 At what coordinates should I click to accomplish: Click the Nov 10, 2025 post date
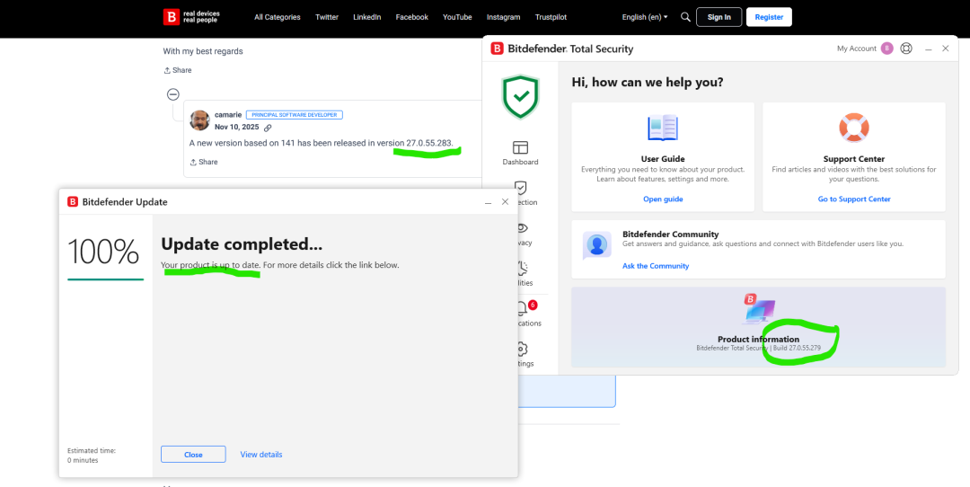pos(236,127)
